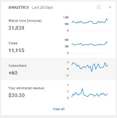Click the 11,195 views count

[x=16, y=50]
